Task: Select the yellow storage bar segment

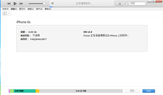Action: pyautogui.click(x=37, y=91)
